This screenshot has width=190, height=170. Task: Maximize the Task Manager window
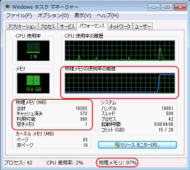click(167, 7)
